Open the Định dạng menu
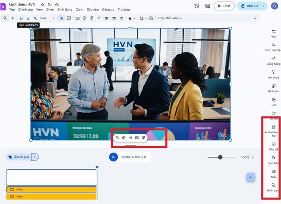This screenshot has height=204, width=281. (x=65, y=9)
